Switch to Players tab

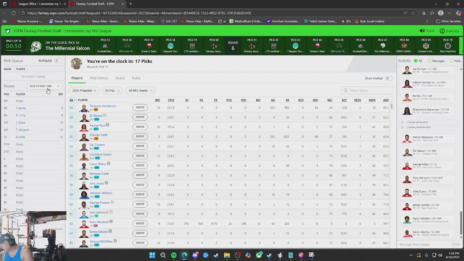click(x=77, y=78)
